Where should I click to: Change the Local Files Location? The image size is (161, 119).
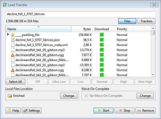[69, 96]
